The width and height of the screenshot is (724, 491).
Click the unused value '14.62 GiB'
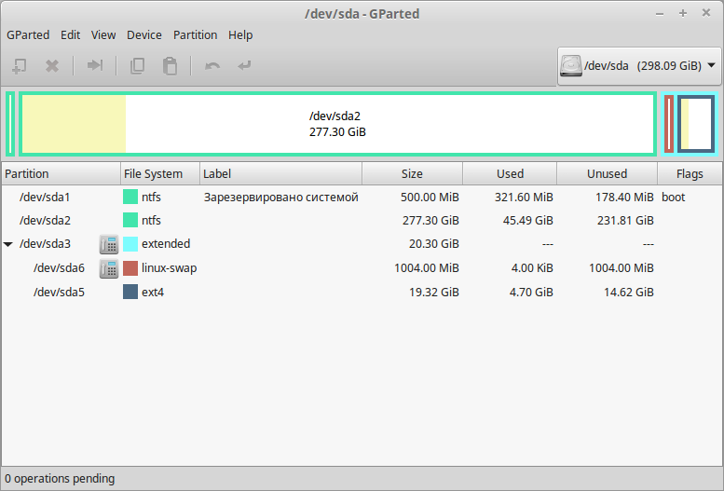coord(628,292)
